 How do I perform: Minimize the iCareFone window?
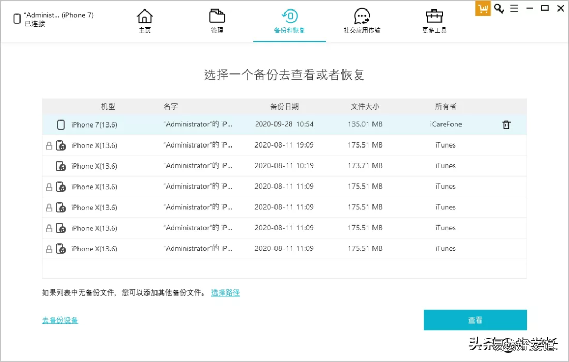[530, 8]
